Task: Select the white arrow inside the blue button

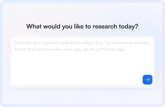Action: click(147, 79)
